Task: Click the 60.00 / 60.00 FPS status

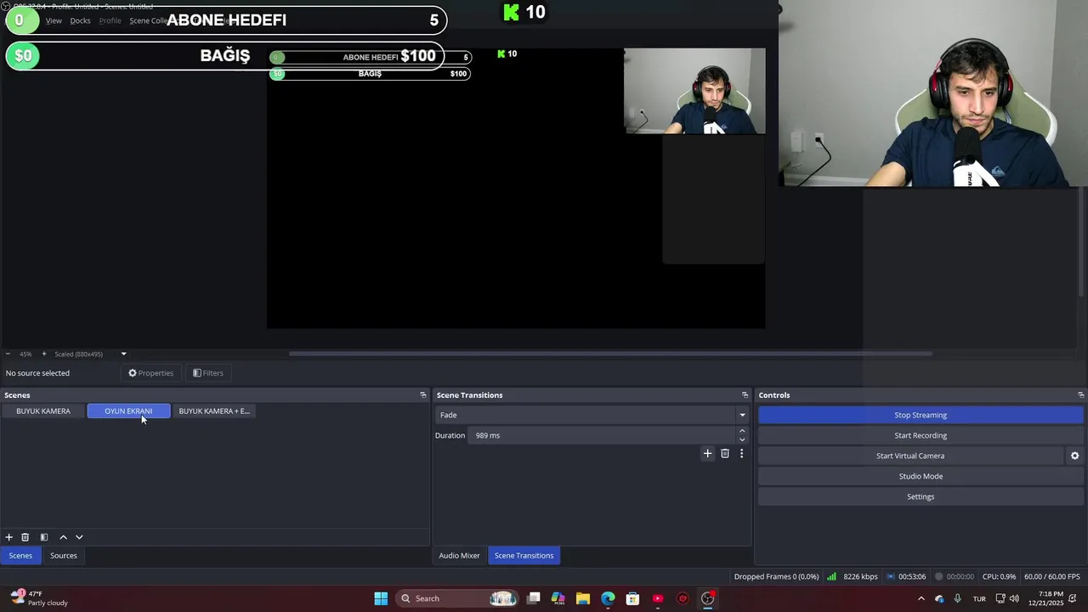Action: [x=1052, y=576]
